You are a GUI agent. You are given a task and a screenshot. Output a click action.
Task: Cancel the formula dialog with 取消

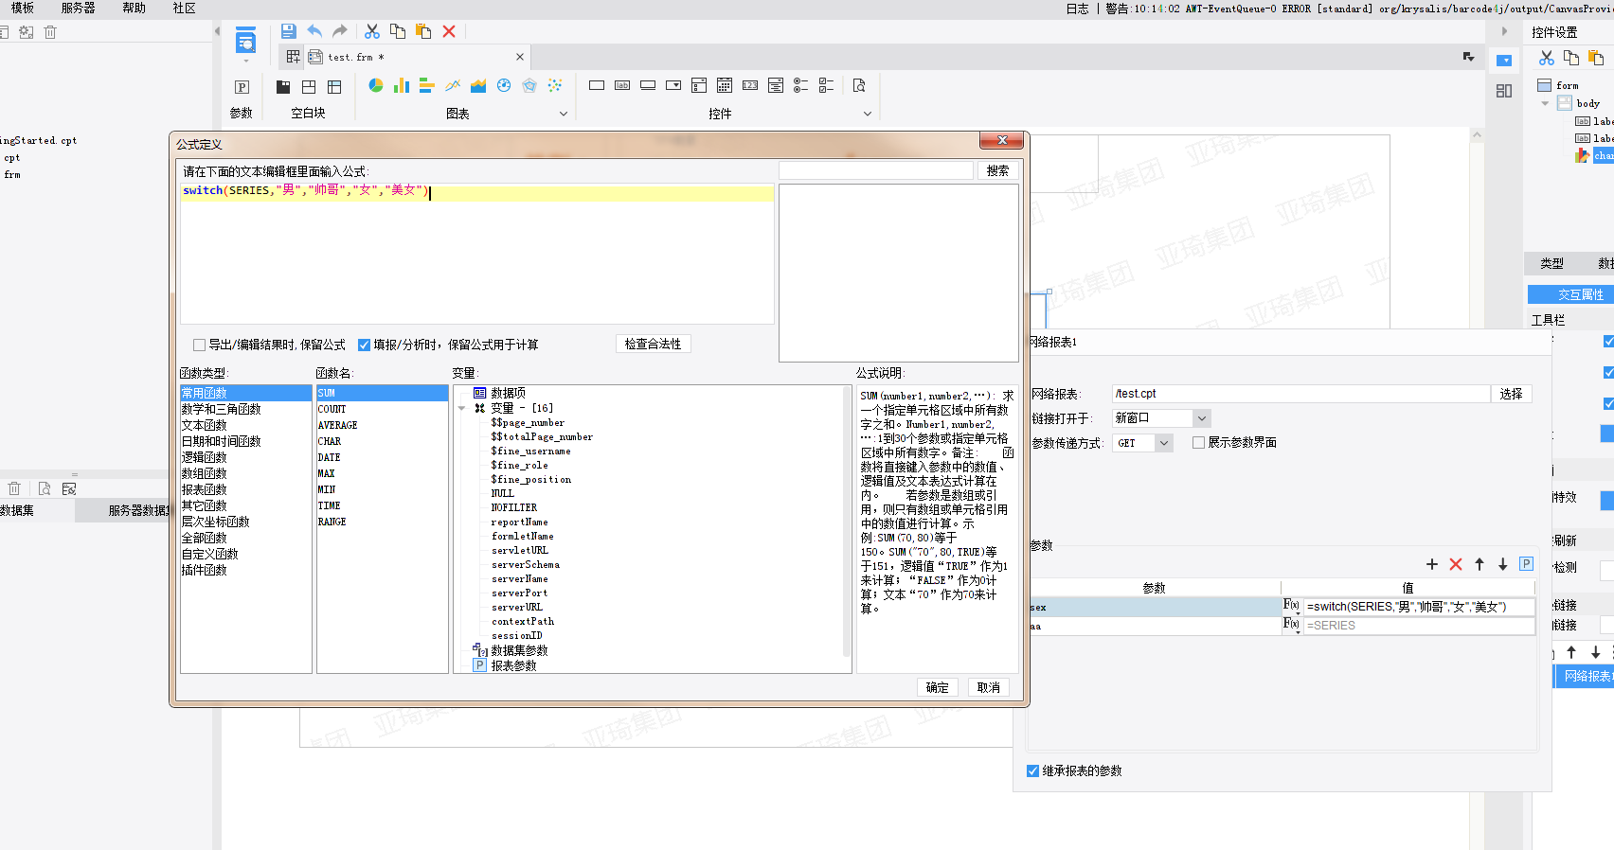point(989,688)
